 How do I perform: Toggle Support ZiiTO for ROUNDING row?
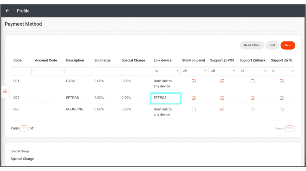[281, 110]
